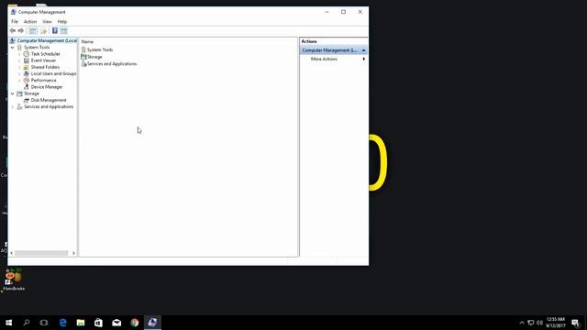Expand the Performance node
Viewport: 587px width, 330px height.
(x=19, y=81)
